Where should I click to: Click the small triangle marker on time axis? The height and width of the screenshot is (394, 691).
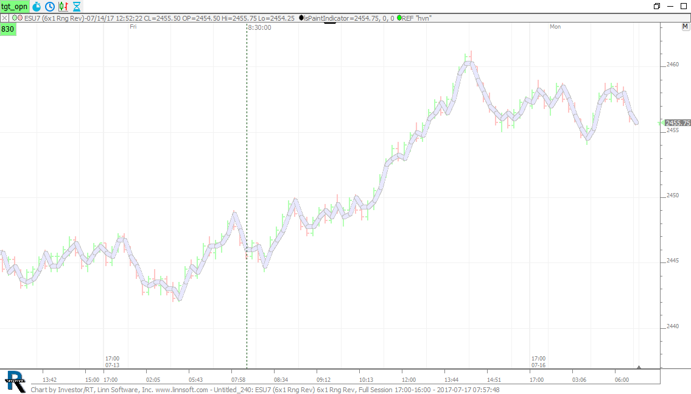coord(639,367)
